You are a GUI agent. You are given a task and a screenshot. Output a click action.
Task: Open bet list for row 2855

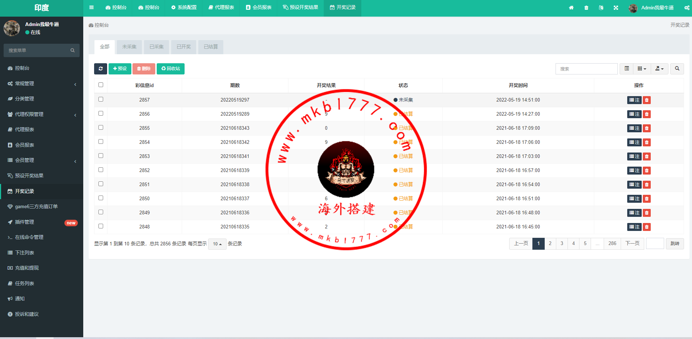(634, 128)
